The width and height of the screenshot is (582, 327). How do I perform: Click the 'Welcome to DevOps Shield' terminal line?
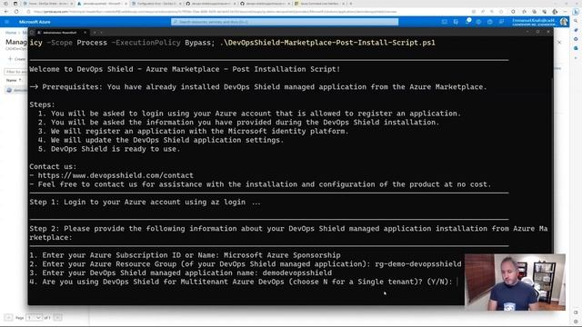click(185, 69)
